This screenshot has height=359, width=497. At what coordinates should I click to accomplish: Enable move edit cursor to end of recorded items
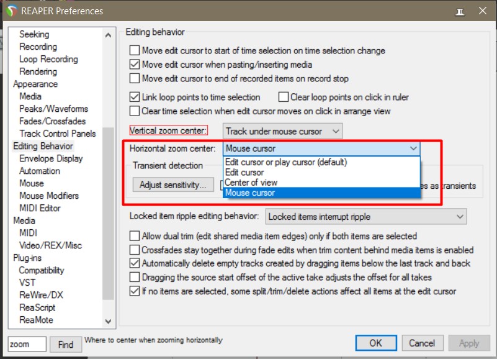tap(135, 78)
